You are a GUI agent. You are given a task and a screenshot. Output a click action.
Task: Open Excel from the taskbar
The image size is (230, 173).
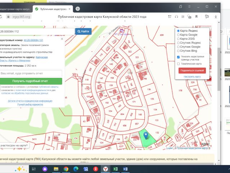click(x=116, y=168)
